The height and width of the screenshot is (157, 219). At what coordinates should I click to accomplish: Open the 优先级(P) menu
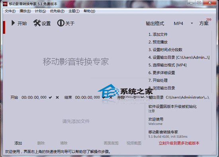tap(57, 11)
